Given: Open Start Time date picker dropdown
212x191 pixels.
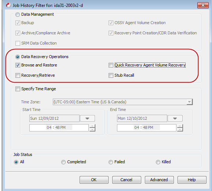Looking at the screenshot, I should tap(87, 118).
